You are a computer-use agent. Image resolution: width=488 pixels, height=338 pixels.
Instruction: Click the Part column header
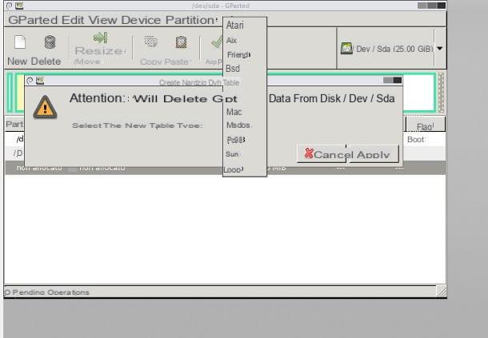[14, 125]
